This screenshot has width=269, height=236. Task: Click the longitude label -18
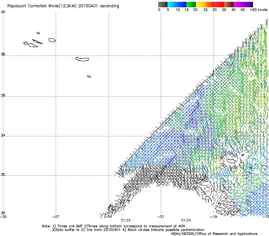click(213, 217)
